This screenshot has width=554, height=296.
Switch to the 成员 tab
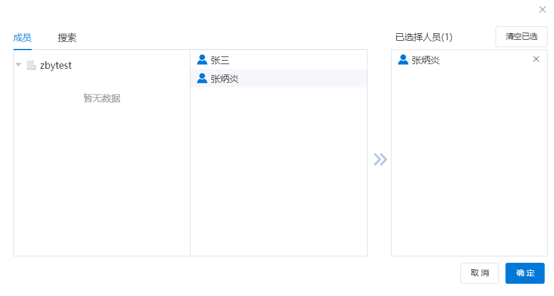pyautogui.click(x=22, y=38)
